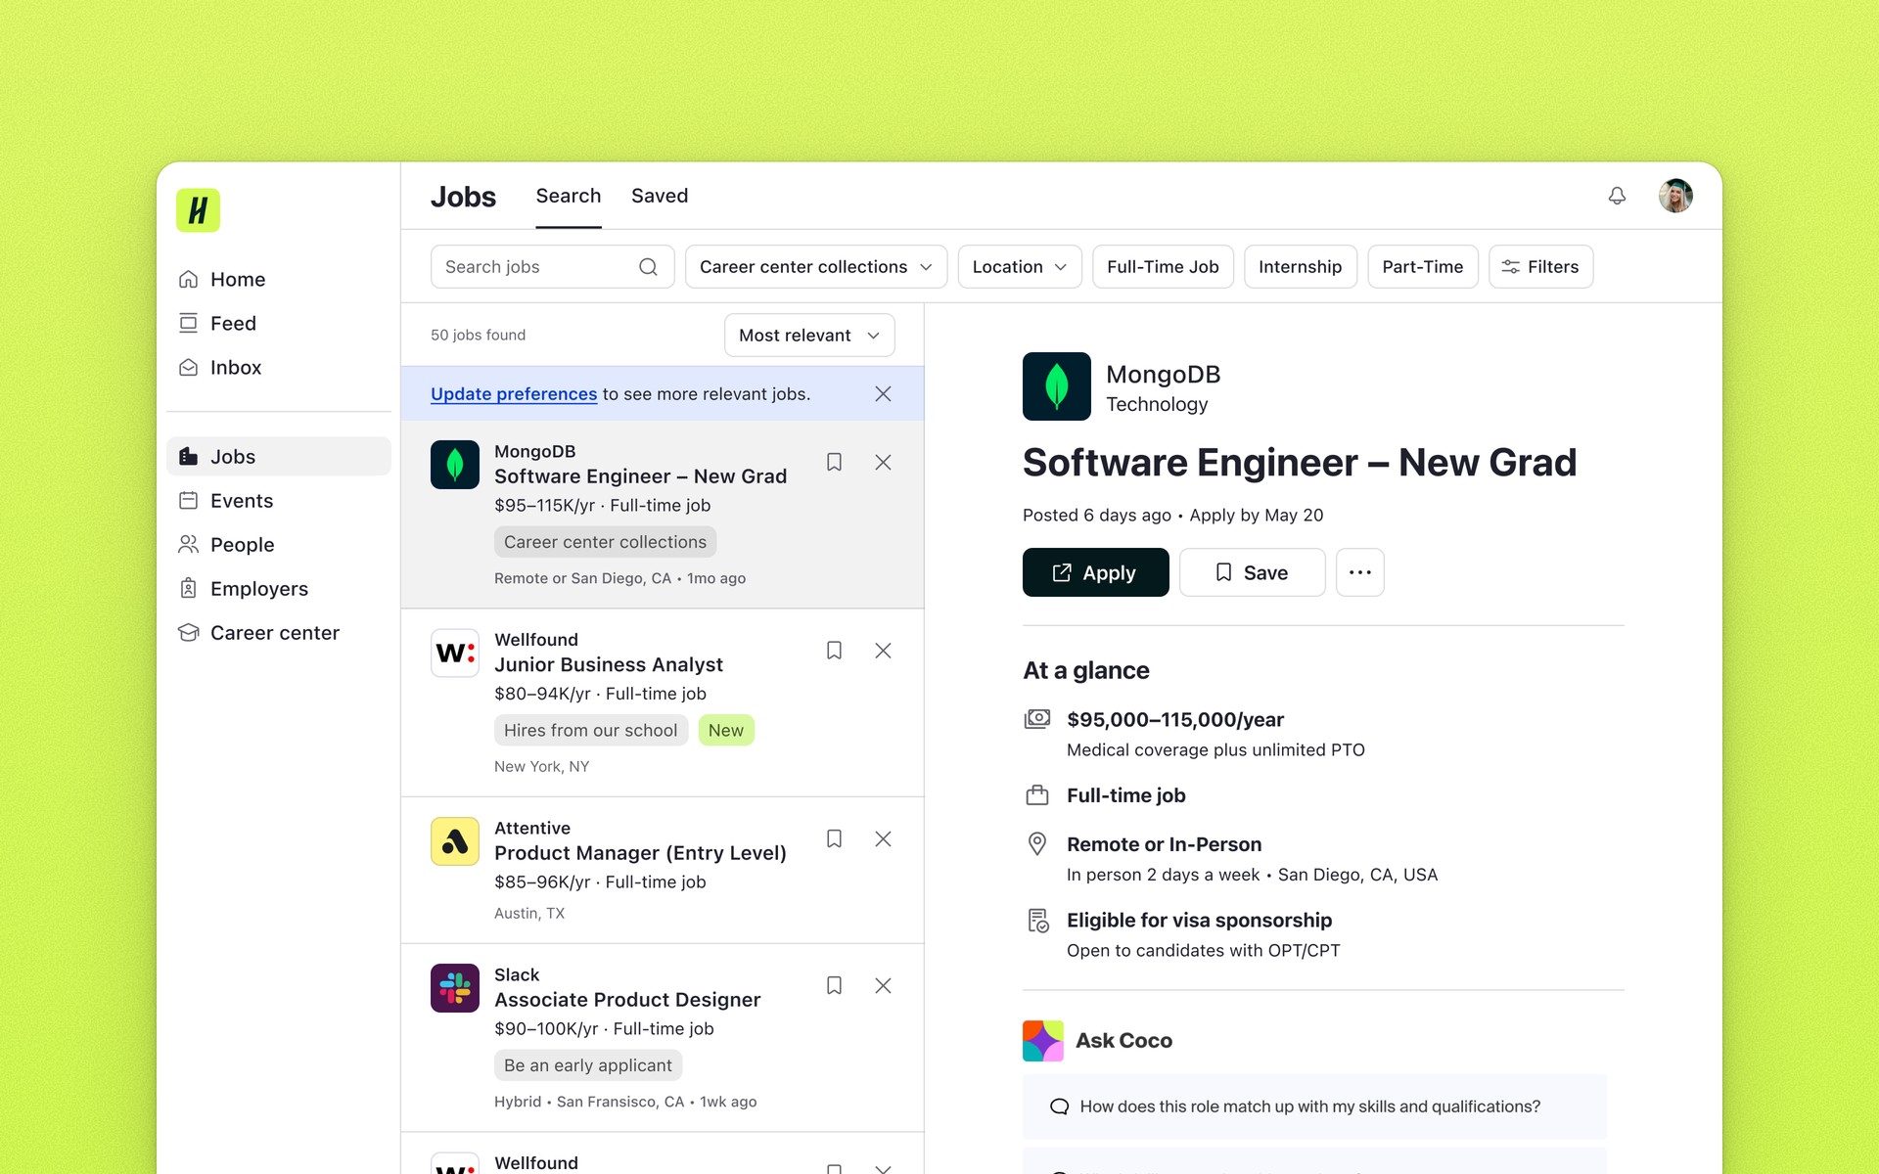Screen dimensions: 1879x1174
Task: Click the MongoDB logo in job details
Action: click(1057, 386)
